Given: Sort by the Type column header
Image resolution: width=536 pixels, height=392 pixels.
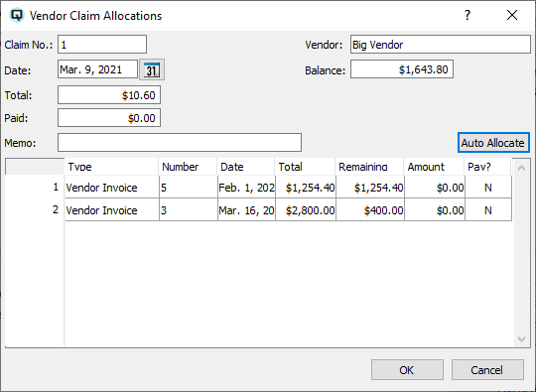Looking at the screenshot, I should coord(111,167).
